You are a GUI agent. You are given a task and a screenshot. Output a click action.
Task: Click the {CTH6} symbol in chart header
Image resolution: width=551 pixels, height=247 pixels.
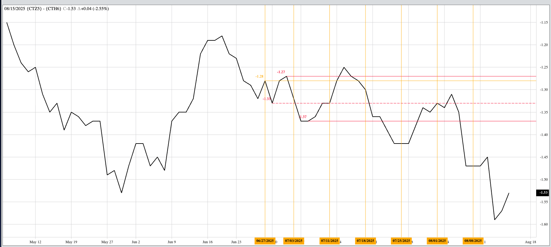click(54, 9)
